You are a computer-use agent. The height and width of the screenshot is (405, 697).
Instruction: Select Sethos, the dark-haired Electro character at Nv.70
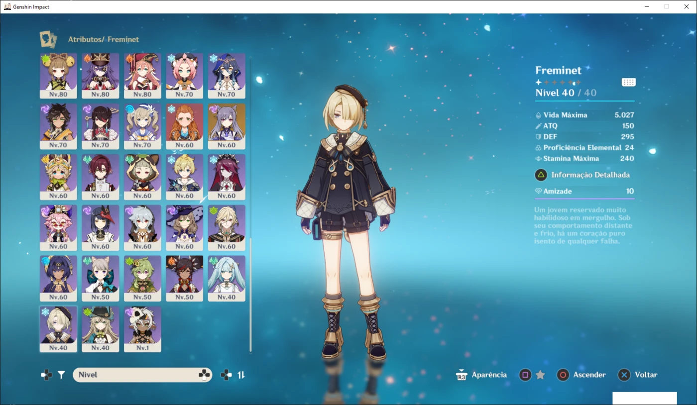tap(58, 126)
